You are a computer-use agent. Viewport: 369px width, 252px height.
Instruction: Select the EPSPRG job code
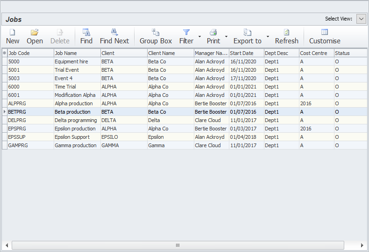pyautogui.click(x=30, y=129)
